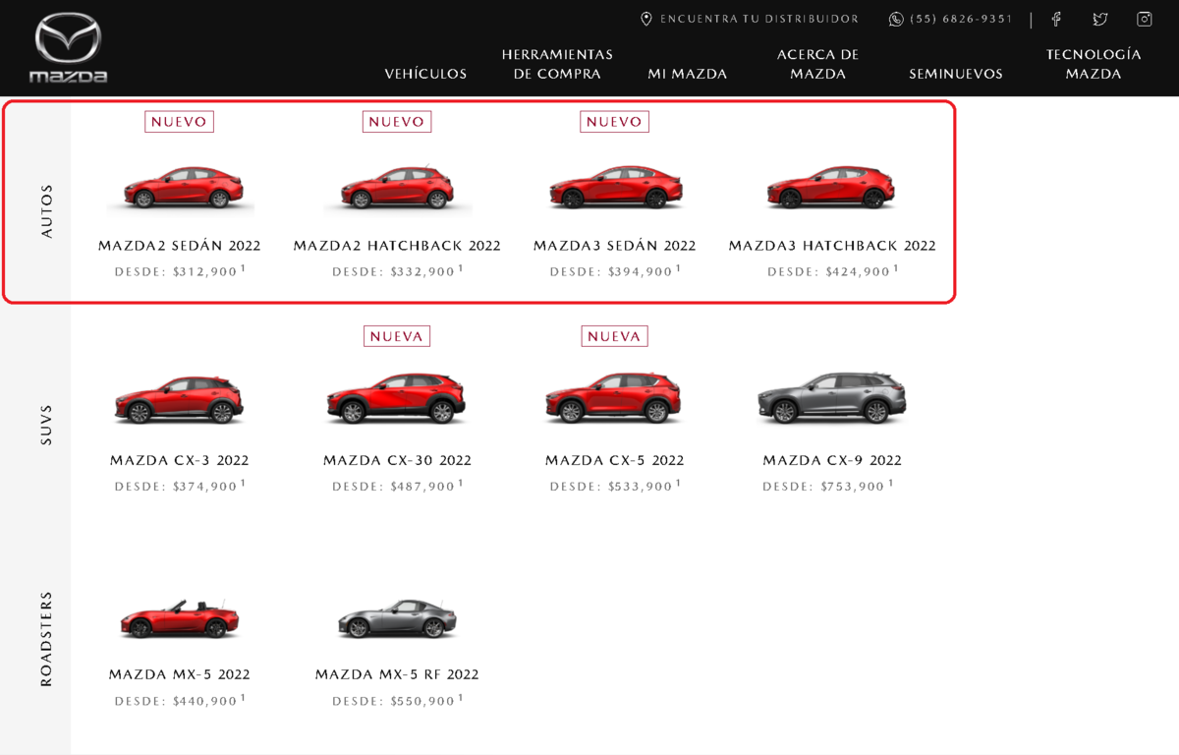
Task: Click the Mazda2 Sedán car image
Action: pos(180,188)
